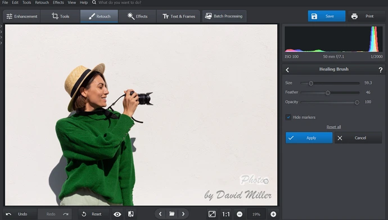
Task: Zoom out with minus icon
Action: [240, 214]
